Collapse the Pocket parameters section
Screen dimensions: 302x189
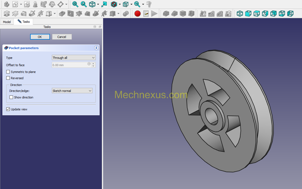pyautogui.click(x=96, y=48)
